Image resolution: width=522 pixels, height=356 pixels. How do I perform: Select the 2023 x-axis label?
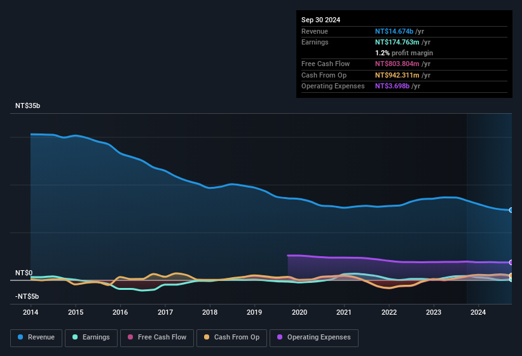(x=434, y=312)
